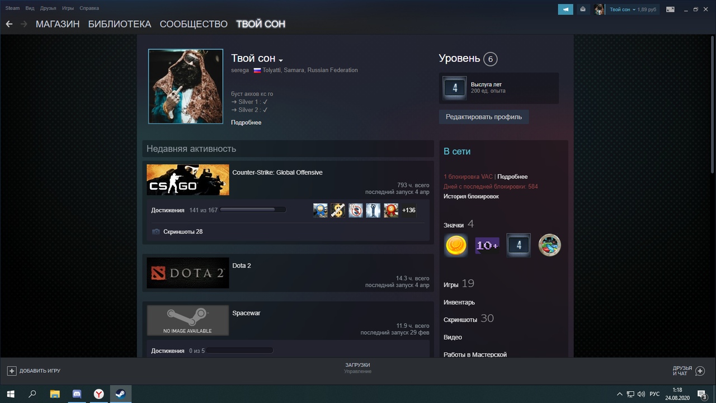The width and height of the screenshot is (716, 403).
Task: Select the ТВОЙ СОН tab
Action: (x=261, y=24)
